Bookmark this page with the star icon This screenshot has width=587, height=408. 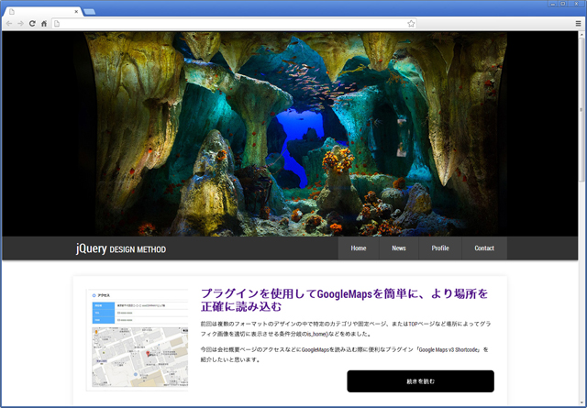tap(412, 23)
